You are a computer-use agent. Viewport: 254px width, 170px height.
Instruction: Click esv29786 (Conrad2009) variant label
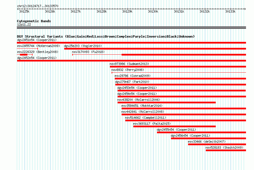coord(132,76)
